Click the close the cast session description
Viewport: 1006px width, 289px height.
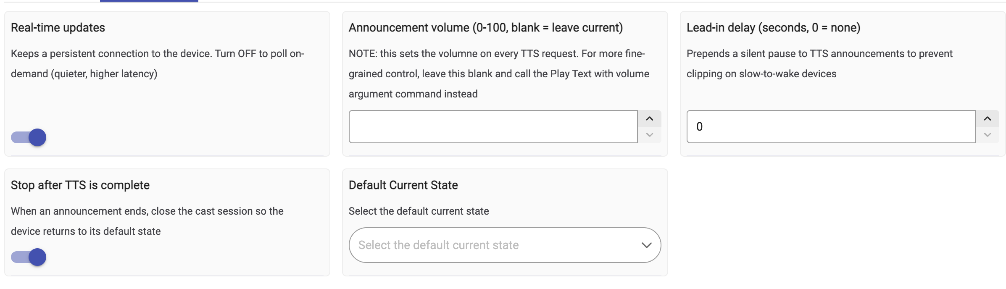point(147,221)
